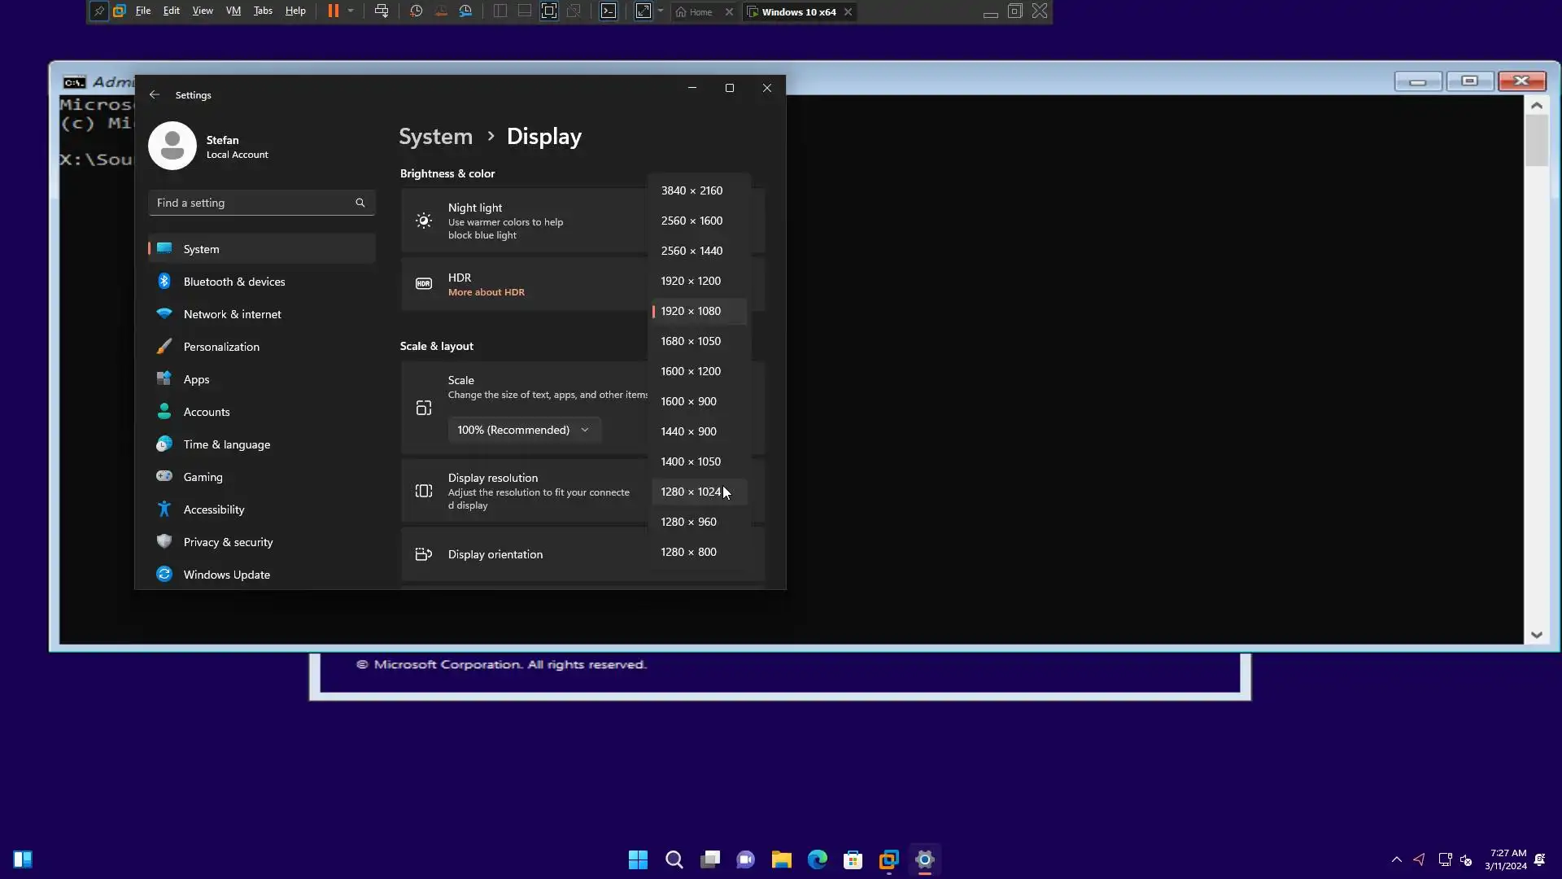Image resolution: width=1562 pixels, height=879 pixels.
Task: Click the More about HDR link
Action: tap(486, 292)
